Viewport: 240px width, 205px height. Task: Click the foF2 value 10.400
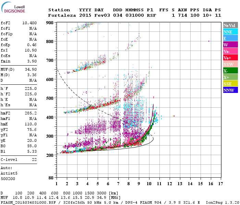point(29,23)
